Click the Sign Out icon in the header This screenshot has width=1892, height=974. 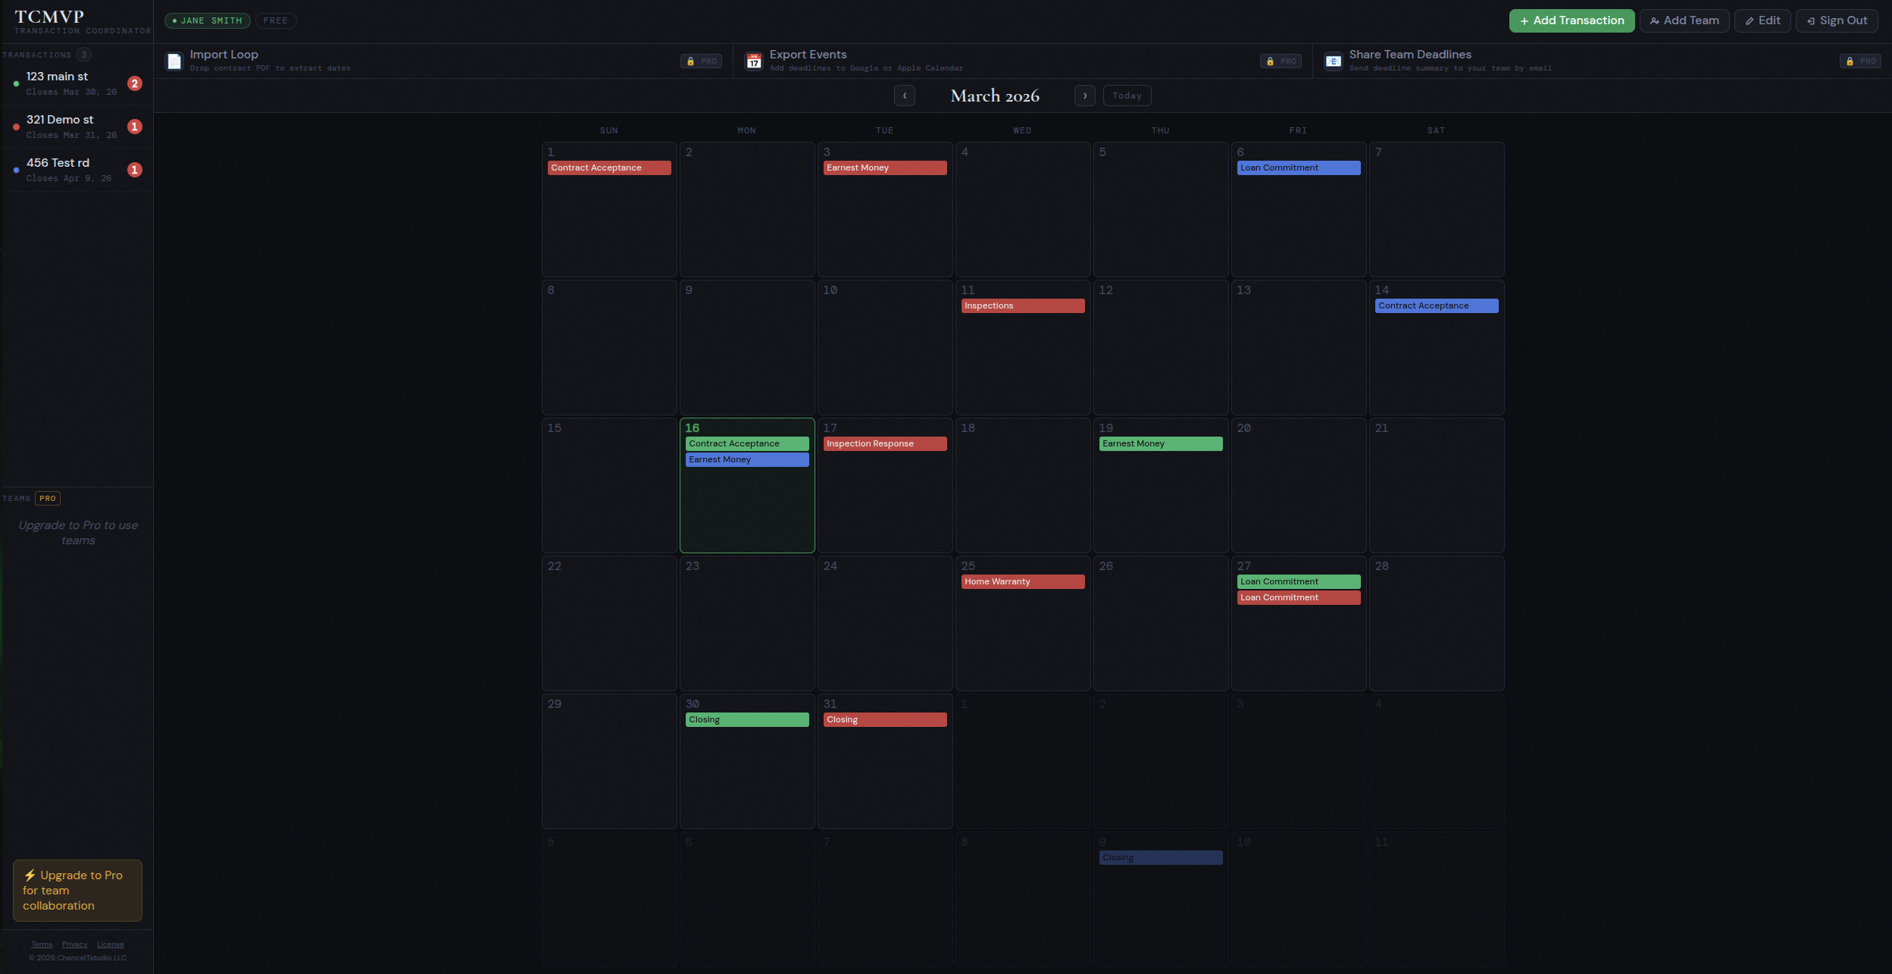(1812, 20)
